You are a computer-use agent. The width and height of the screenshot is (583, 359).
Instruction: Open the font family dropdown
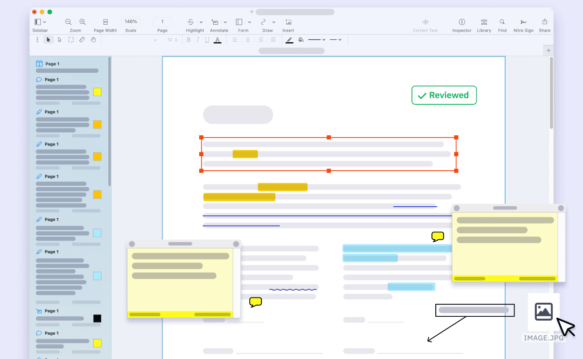[155, 40]
